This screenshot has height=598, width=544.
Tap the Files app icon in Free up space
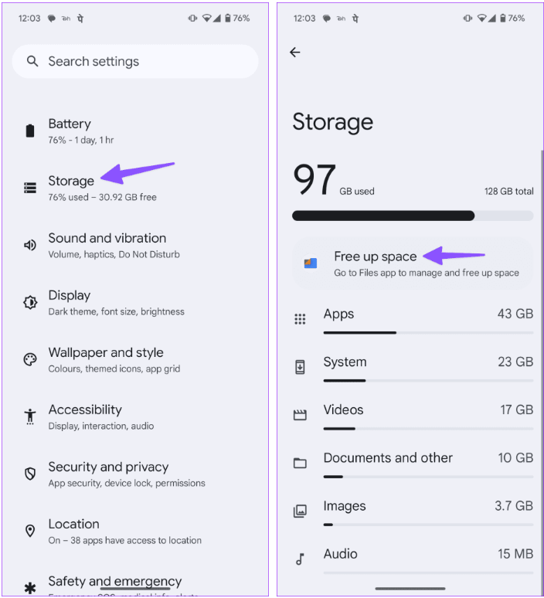311,263
